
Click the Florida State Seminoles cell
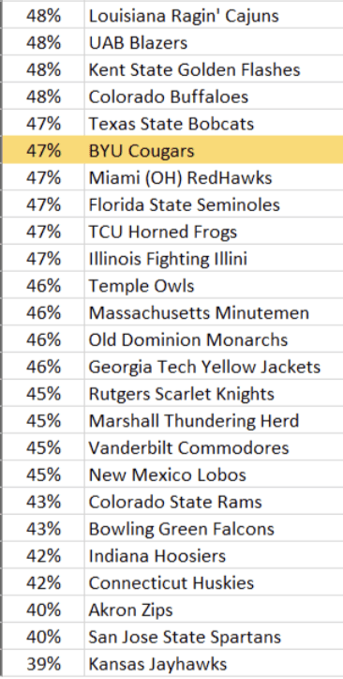point(214,204)
